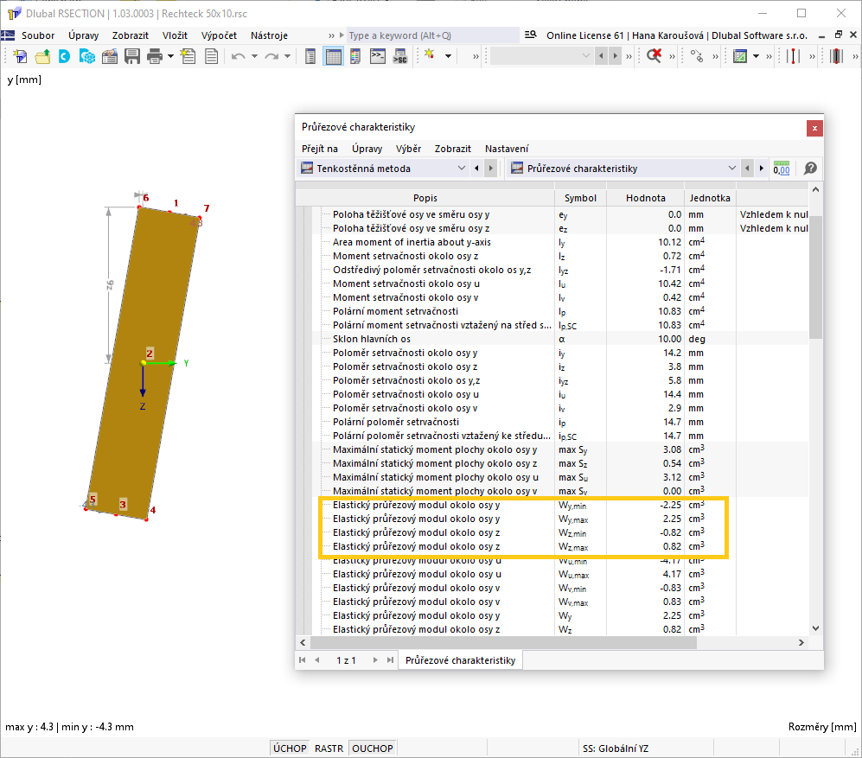
Task: Open Nastavení menu in the dialog
Action: click(507, 149)
